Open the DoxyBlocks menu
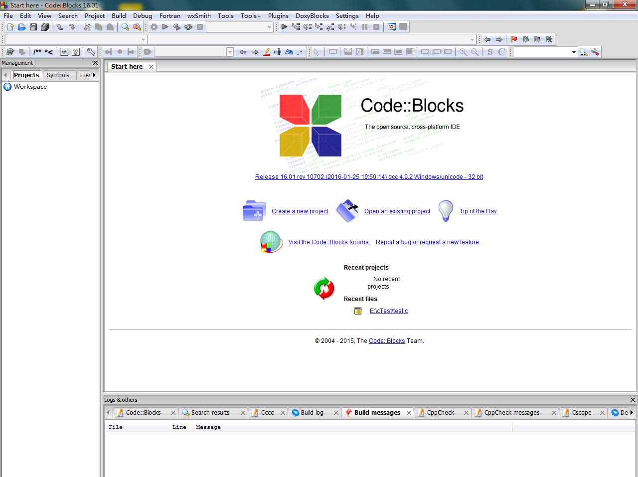This screenshot has width=638, height=477. [312, 16]
